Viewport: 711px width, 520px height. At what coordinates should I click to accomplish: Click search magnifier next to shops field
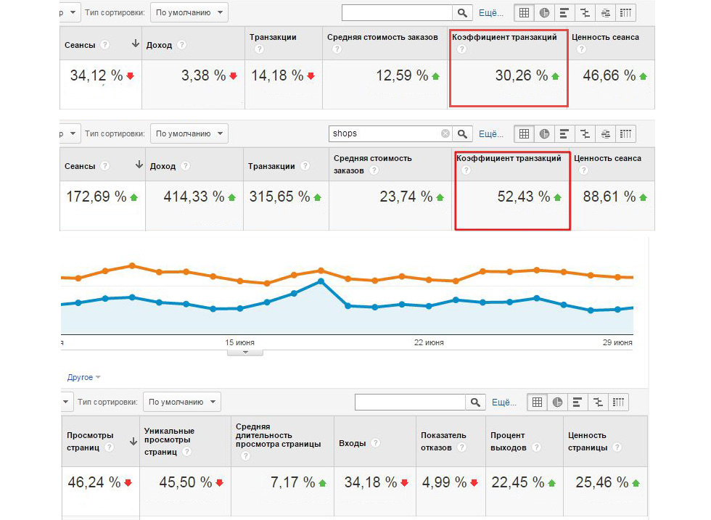click(x=462, y=133)
